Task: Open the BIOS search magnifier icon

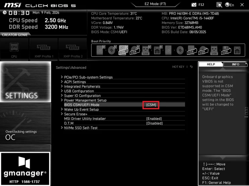Action: pos(219,5)
